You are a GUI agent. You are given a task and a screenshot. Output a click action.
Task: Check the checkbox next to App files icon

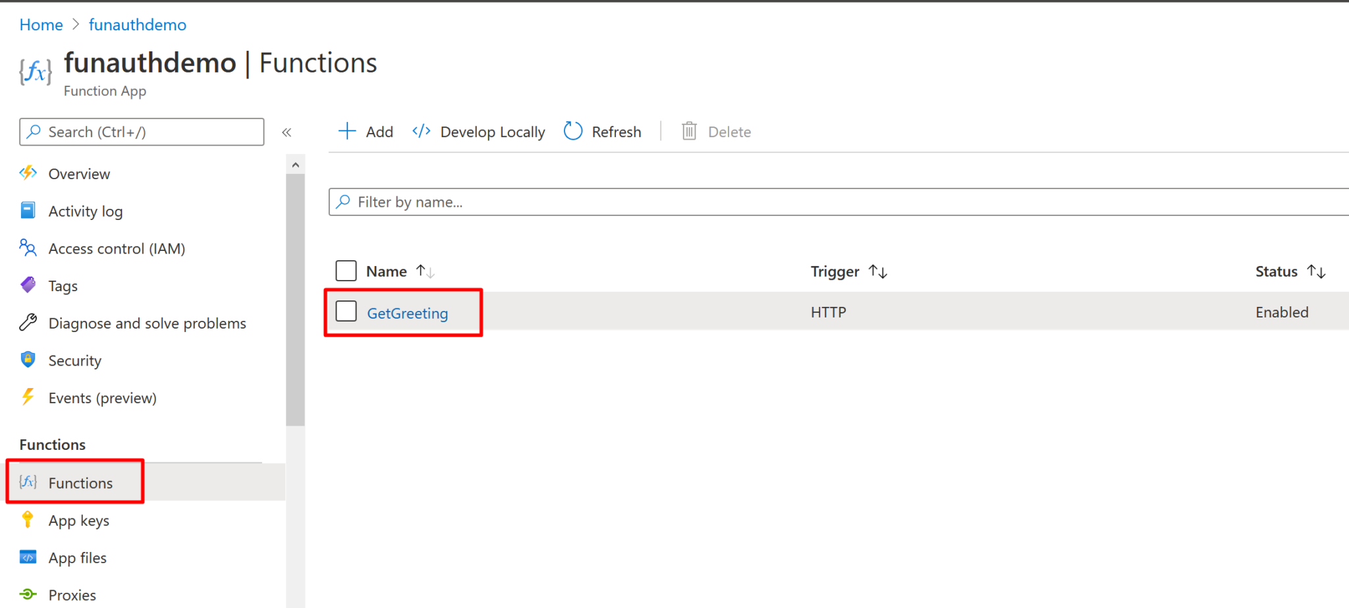tap(27, 557)
